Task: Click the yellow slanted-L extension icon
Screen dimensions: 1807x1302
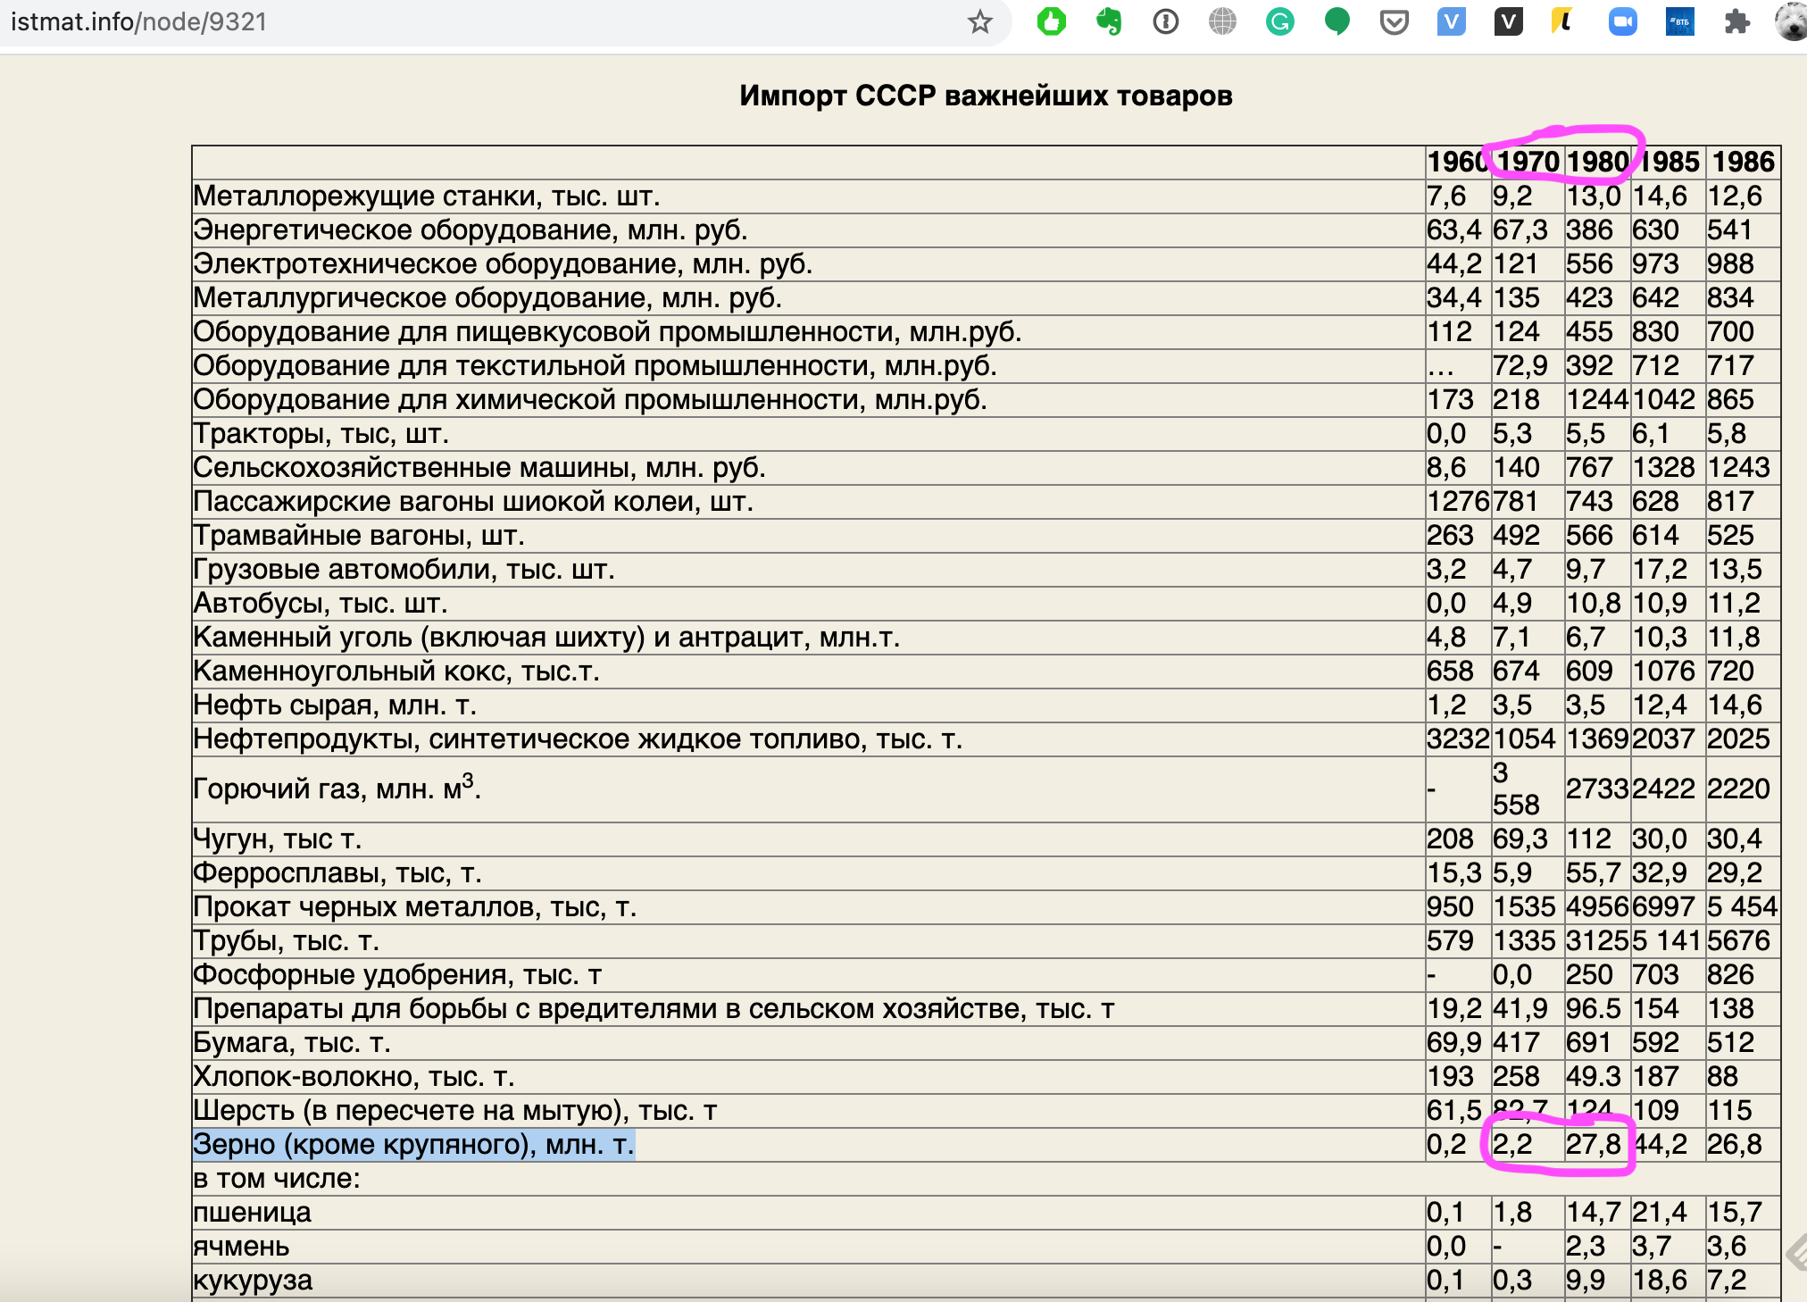Action: [1562, 21]
